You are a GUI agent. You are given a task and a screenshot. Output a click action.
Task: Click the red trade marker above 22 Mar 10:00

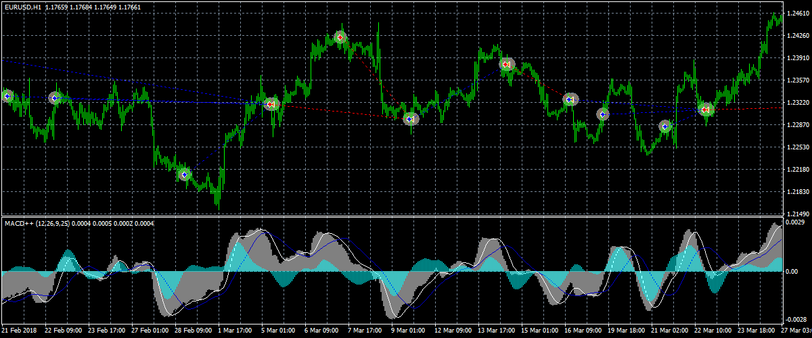coord(706,110)
